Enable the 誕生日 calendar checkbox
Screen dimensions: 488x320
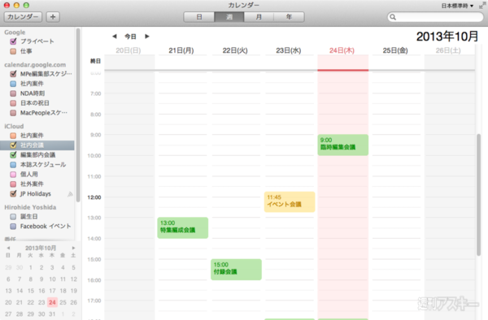tap(13, 217)
